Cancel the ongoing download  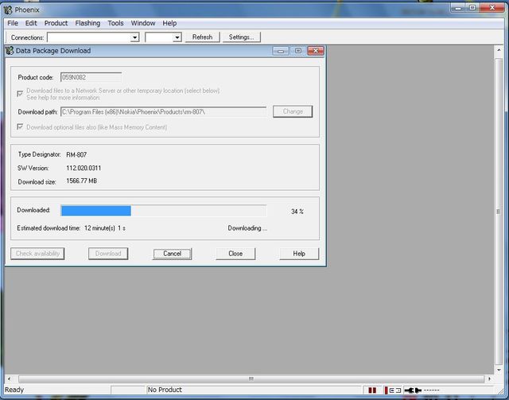coord(172,254)
